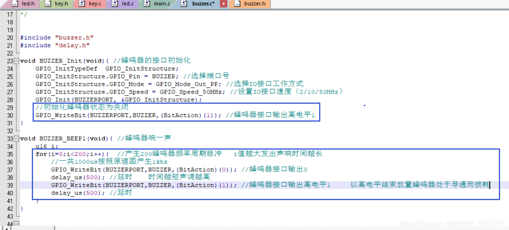Click the void BUZZER_BEEP1(void){ declaration
Image resolution: width=509 pixels, height=230 pixels.
[66, 139]
